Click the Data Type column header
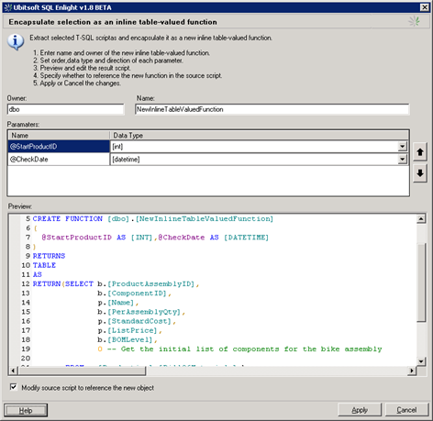Screen dimensions: 433x421 260,136
